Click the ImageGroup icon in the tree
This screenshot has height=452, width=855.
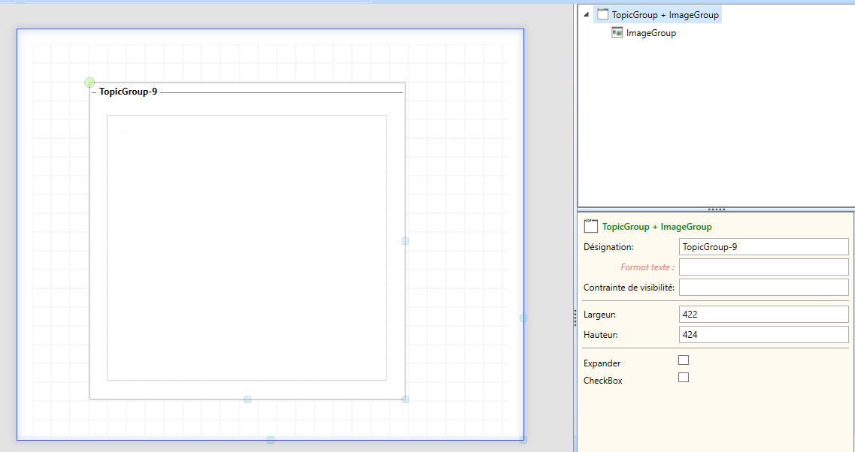(x=617, y=32)
